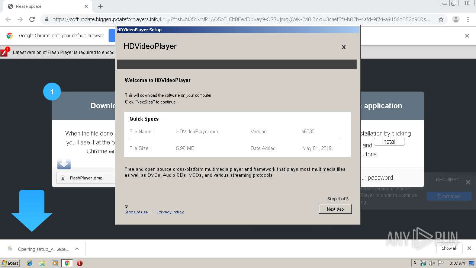
Task: Click the red Opera-like taskbar icon
Action: [80, 263]
